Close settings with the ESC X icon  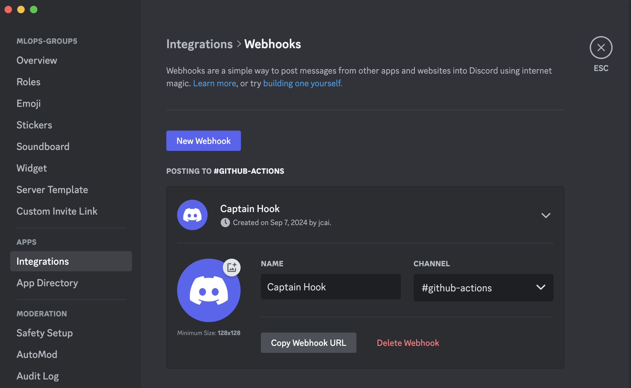point(601,48)
